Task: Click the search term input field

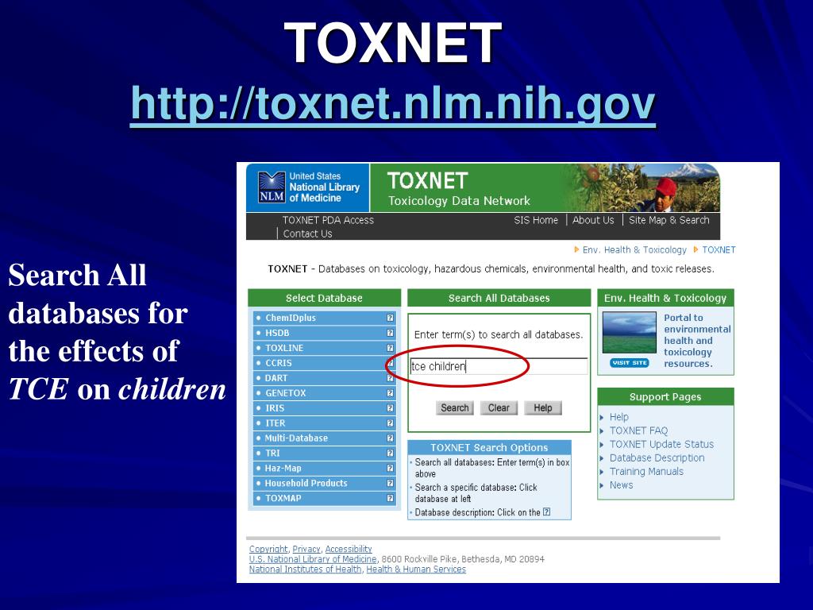Action: [499, 366]
